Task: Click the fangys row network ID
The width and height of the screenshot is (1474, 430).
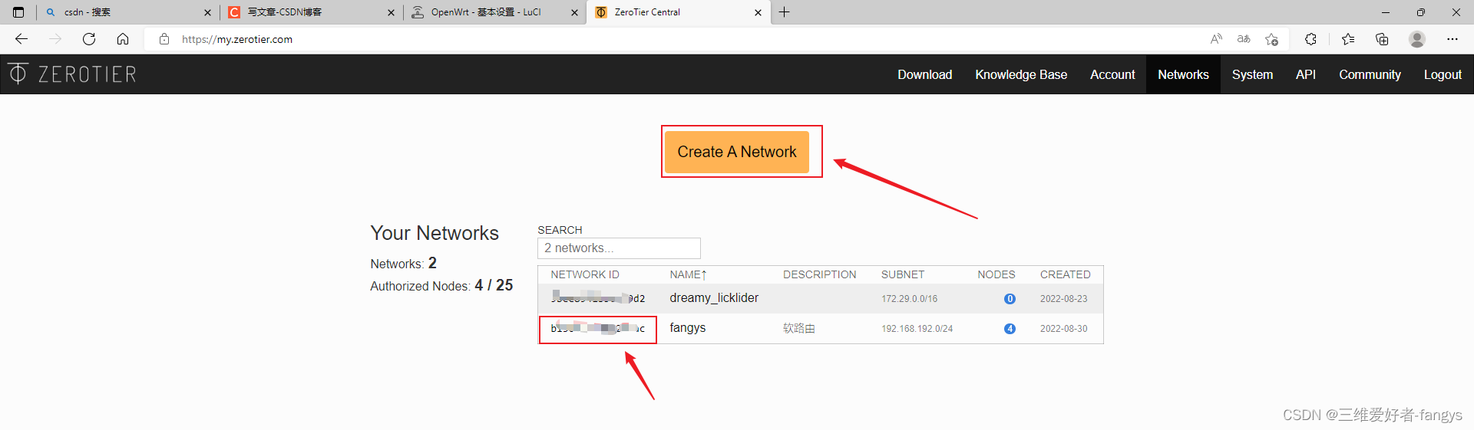Action: coord(598,329)
